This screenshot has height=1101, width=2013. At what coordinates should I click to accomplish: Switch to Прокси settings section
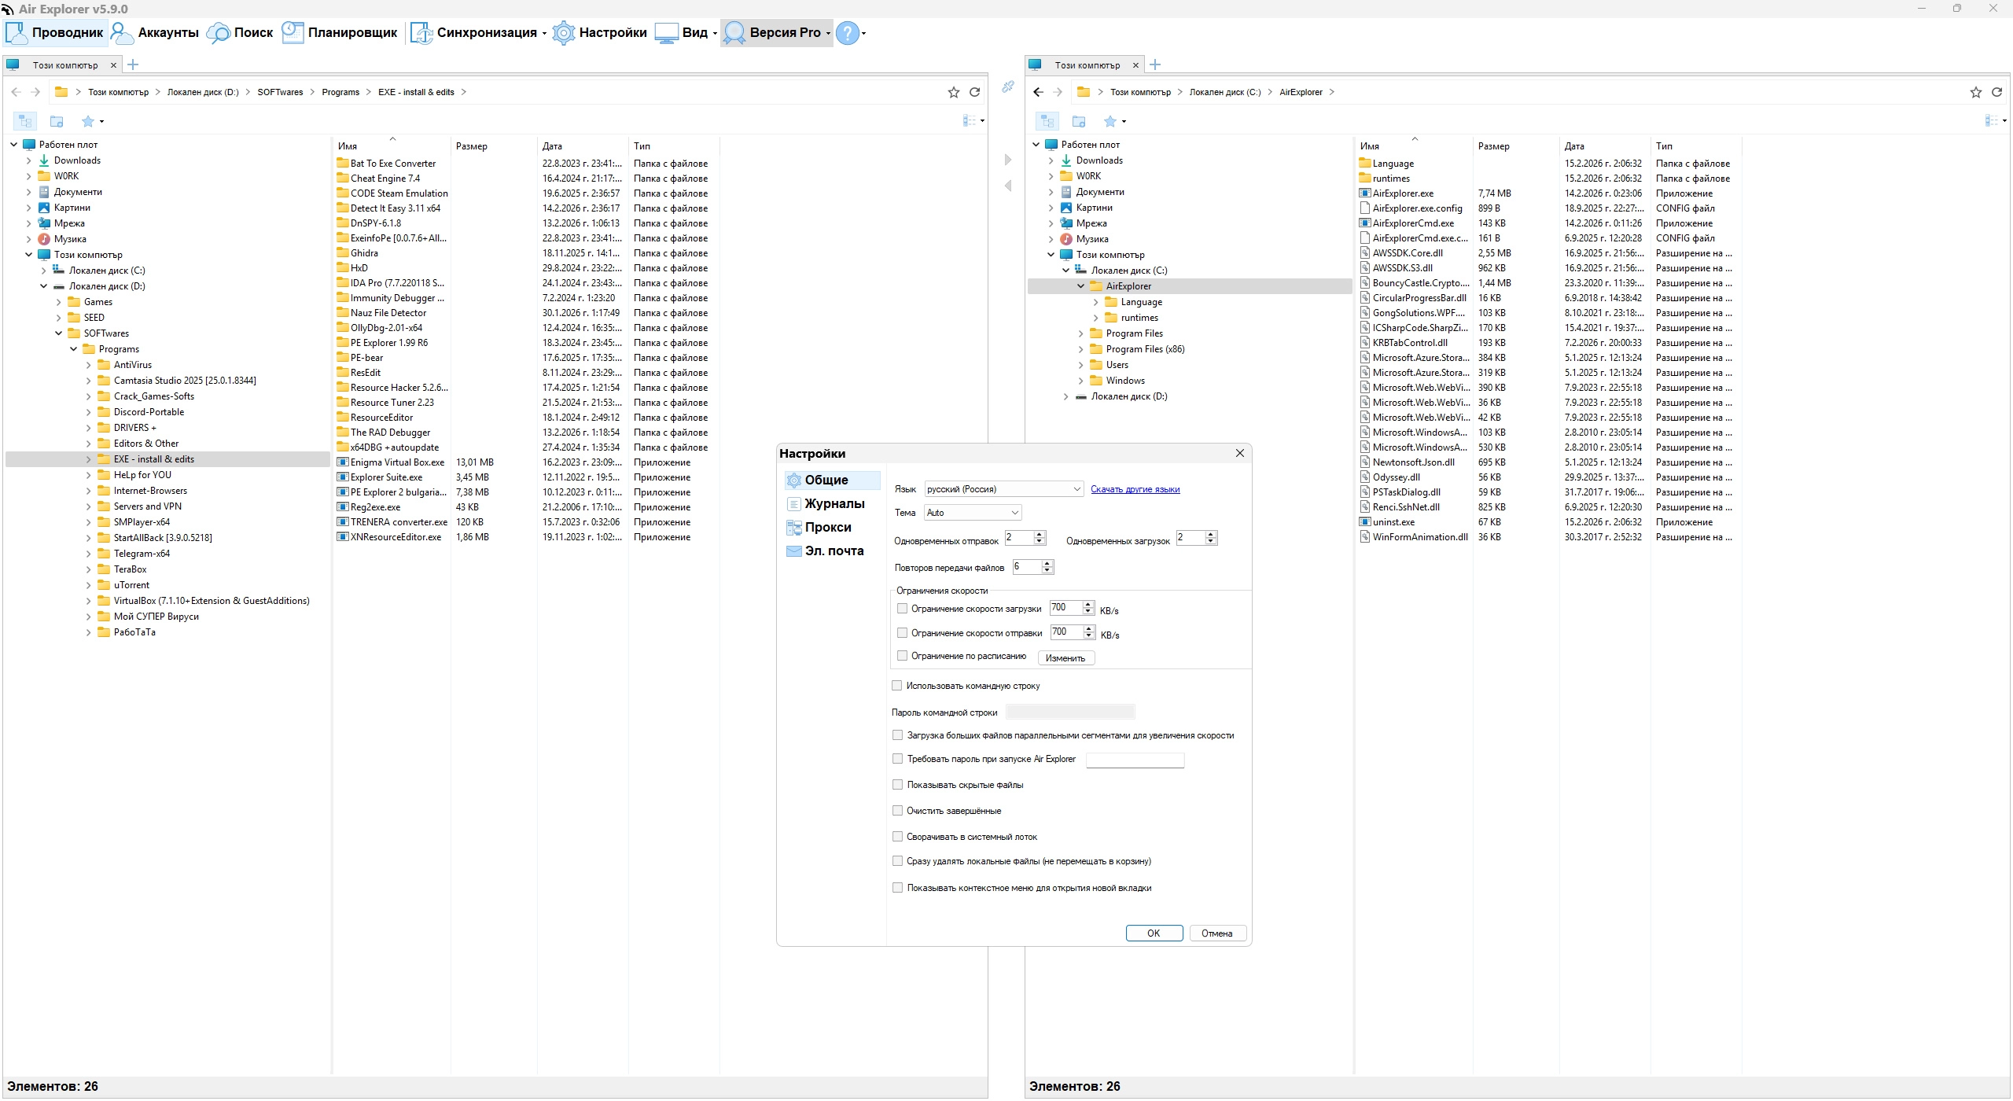tap(827, 527)
